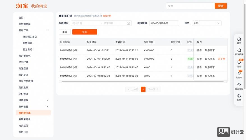246x140 pixels.
Task: Select 我的报价单 in sidebar
Action: point(33,113)
